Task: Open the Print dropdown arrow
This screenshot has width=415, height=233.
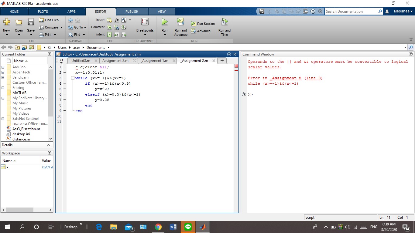Action: click(x=55, y=35)
